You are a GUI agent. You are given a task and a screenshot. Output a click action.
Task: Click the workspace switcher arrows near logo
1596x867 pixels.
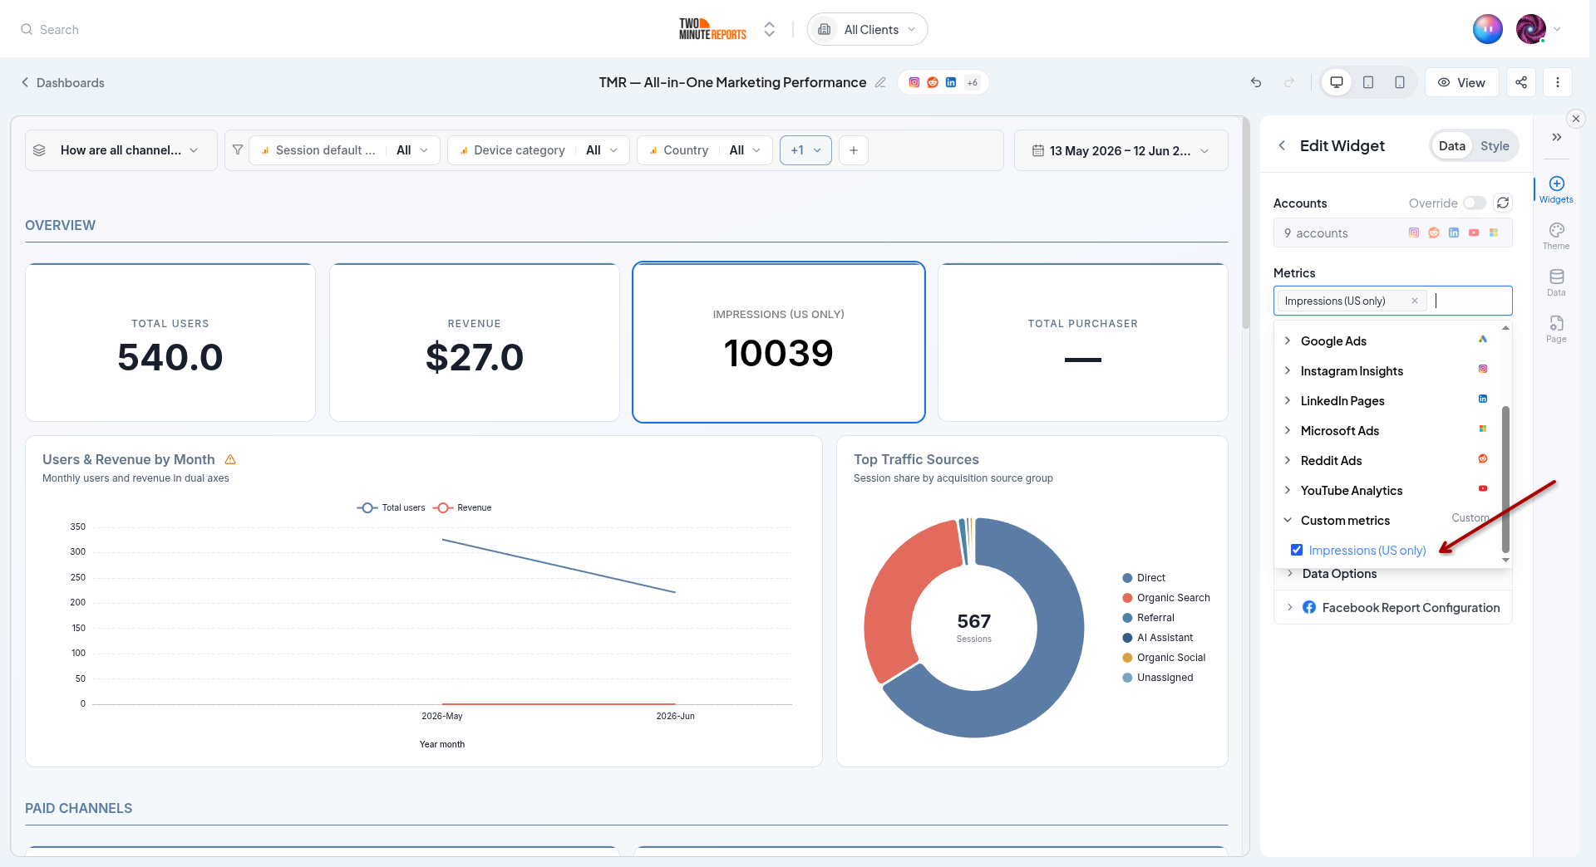(770, 29)
